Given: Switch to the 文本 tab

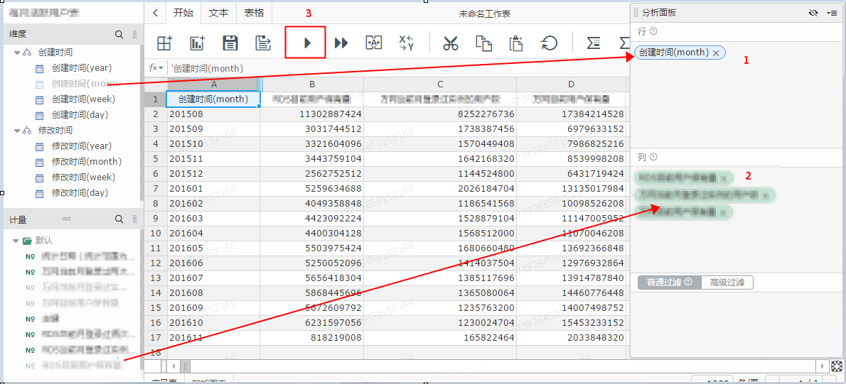Looking at the screenshot, I should point(218,13).
